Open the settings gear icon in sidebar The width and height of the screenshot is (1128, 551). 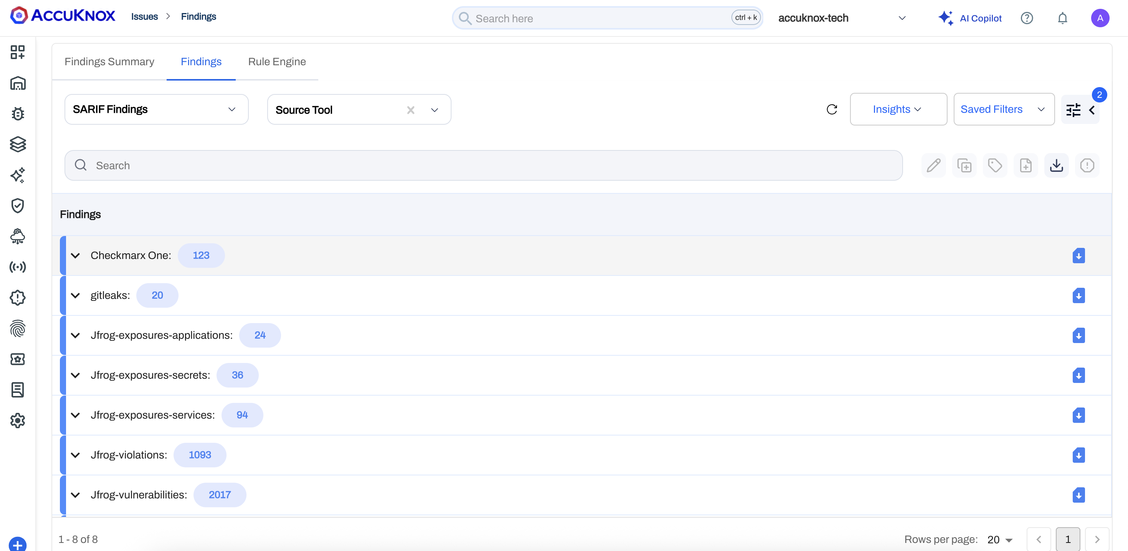(x=18, y=421)
